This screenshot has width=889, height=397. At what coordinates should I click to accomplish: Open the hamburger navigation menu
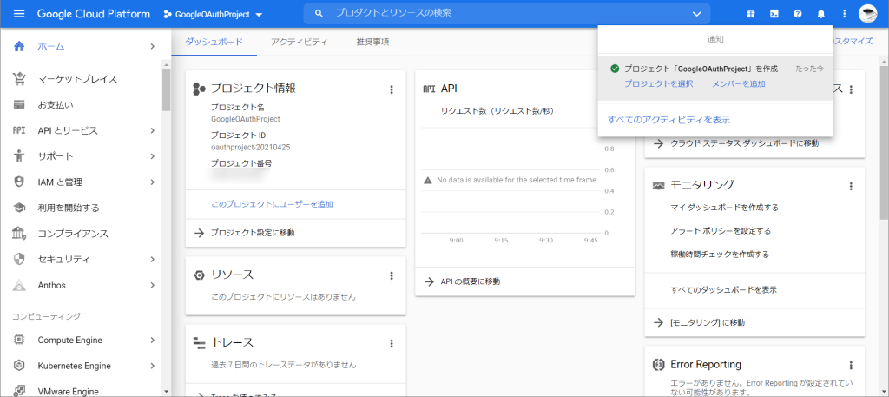pos(19,14)
